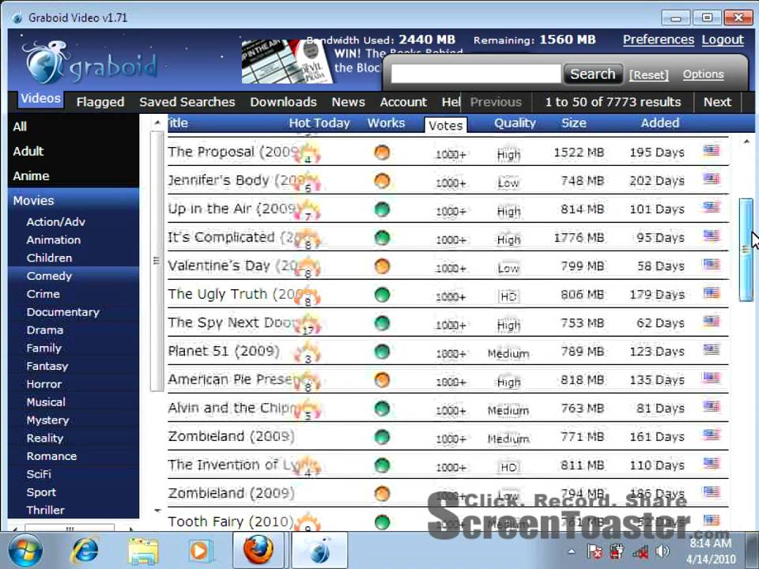Click the orange Works dot for American Pie Presents

pos(382,380)
